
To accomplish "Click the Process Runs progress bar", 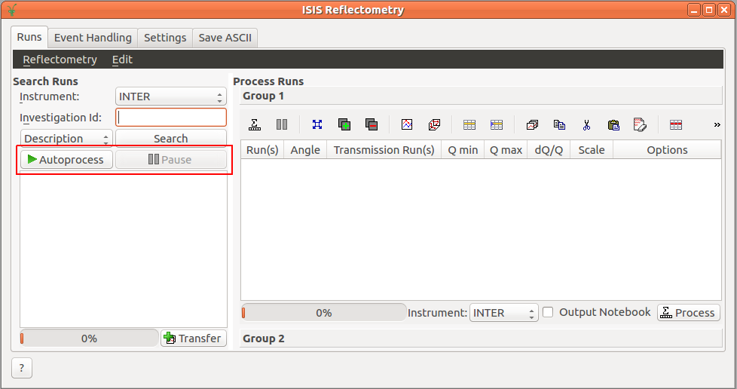I will [323, 313].
